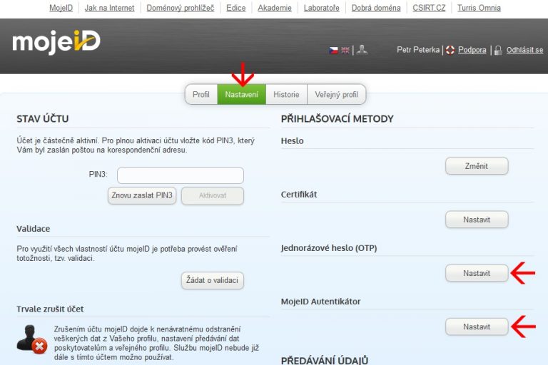Open MojeID link in top navigation

61,8
